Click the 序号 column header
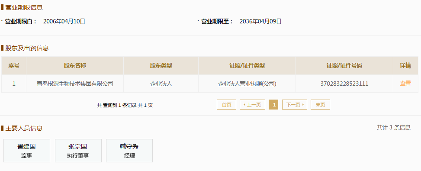 tap(14, 65)
